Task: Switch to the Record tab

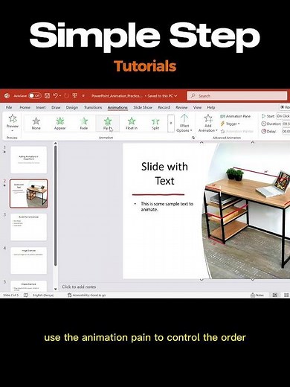Action: [x=164, y=107]
